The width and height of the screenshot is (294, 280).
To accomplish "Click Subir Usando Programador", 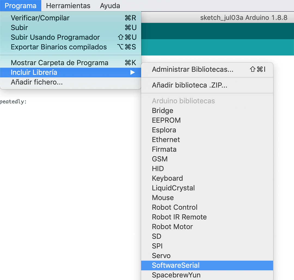I will point(55,37).
